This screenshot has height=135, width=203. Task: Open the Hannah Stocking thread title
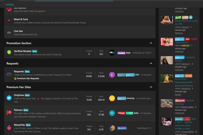click(184, 102)
